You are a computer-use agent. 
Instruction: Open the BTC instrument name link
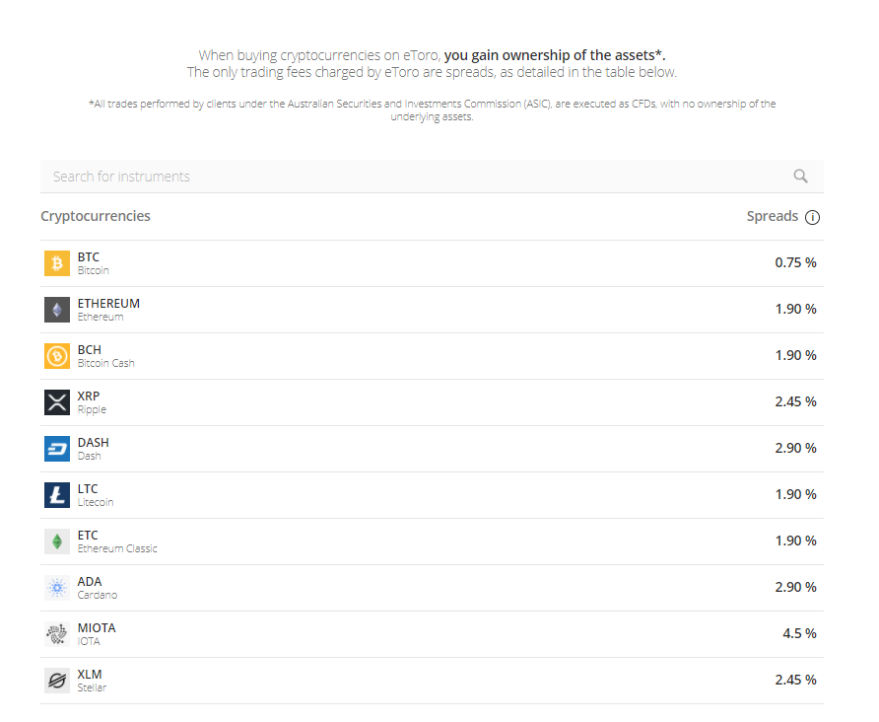click(88, 256)
